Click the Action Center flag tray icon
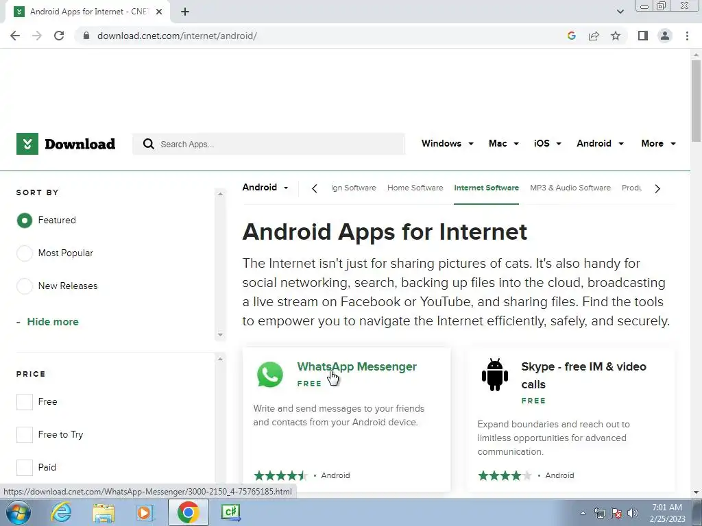 click(616, 513)
